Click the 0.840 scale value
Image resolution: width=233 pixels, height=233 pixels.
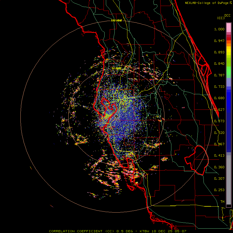(x=219, y=64)
